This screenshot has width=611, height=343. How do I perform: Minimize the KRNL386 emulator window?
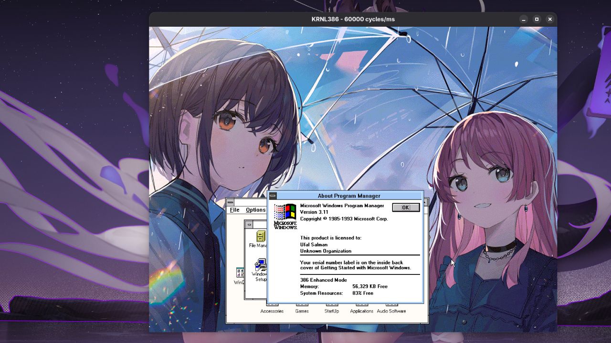(x=524, y=19)
